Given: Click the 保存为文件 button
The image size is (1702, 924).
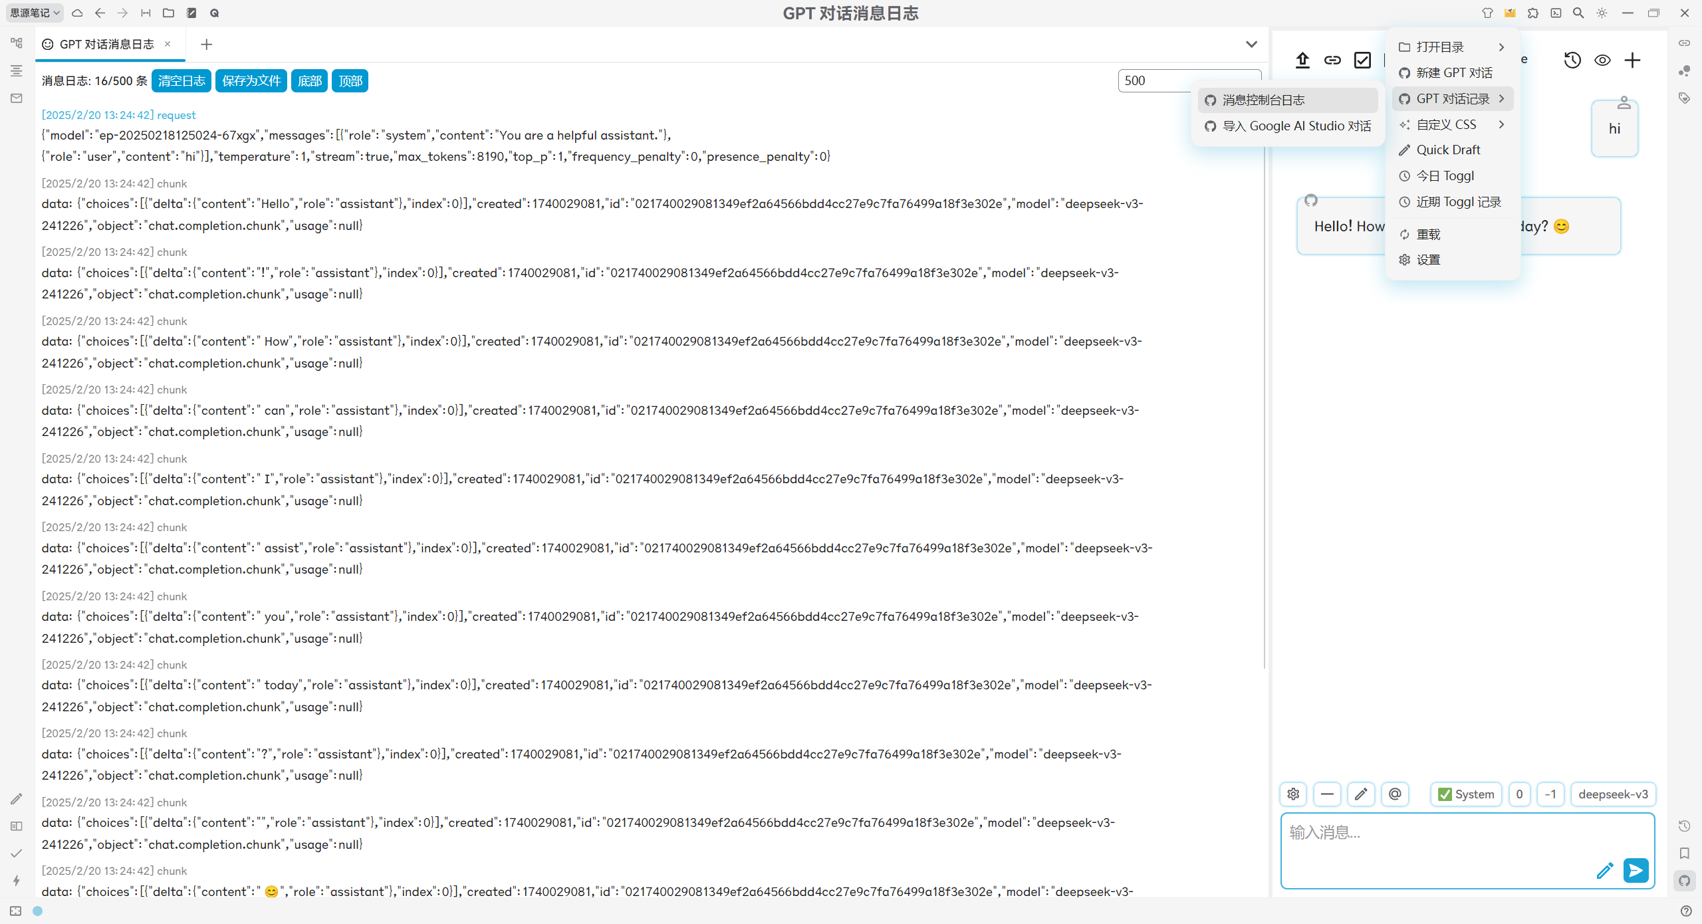Looking at the screenshot, I should tap(251, 81).
